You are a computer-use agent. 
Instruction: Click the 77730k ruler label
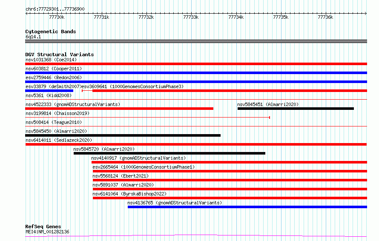[57, 17]
